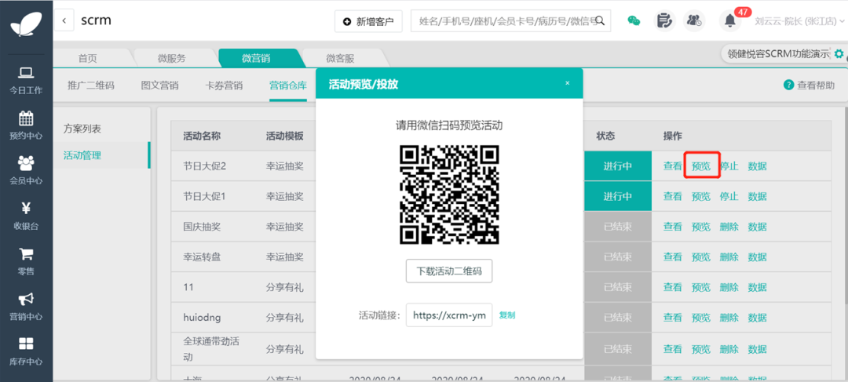This screenshot has height=382, width=848.
Task: Click 下载活动二维码 button
Action: pyautogui.click(x=449, y=271)
